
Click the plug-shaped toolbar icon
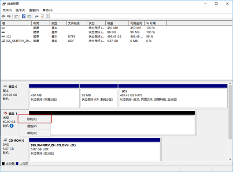37,16
